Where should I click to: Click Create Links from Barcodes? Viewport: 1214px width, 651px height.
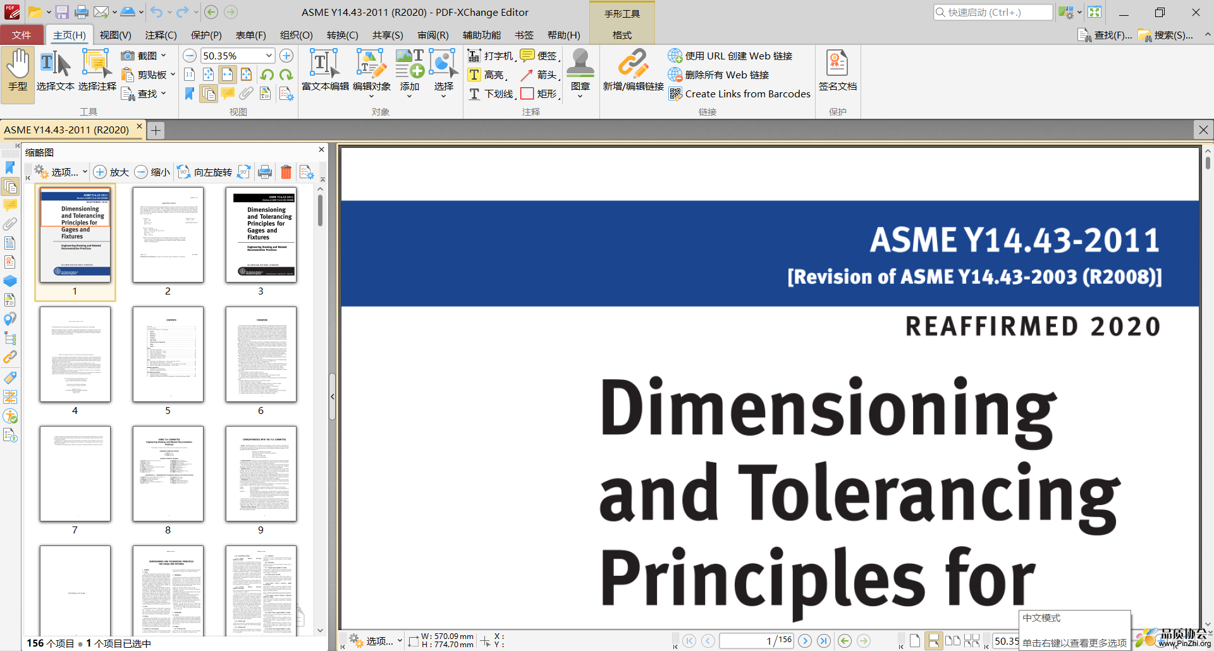coord(739,94)
